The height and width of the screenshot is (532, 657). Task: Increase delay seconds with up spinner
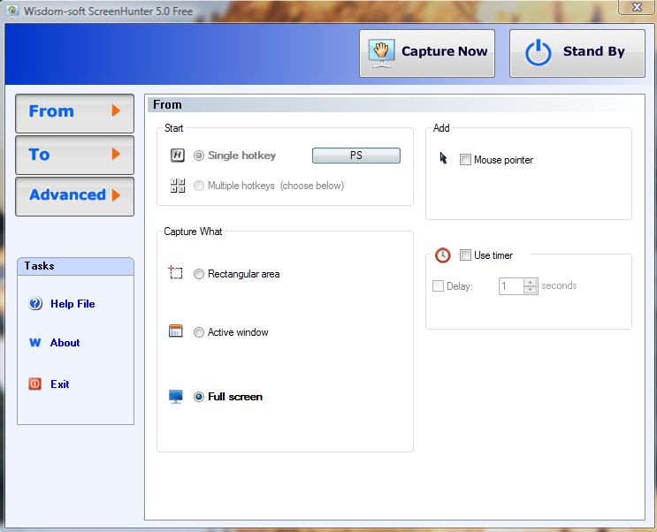tap(531, 282)
